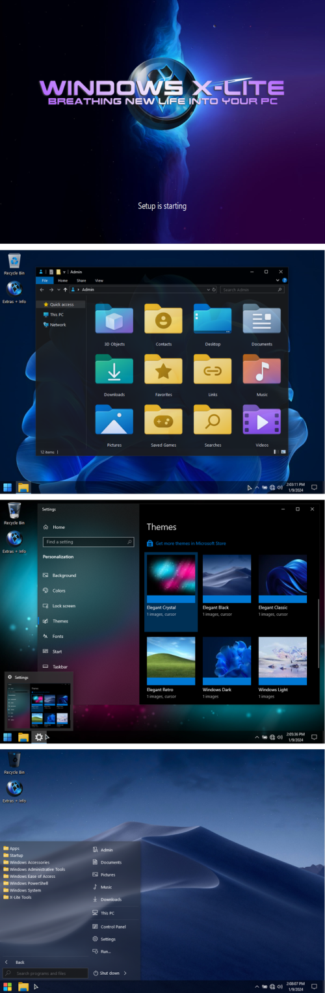The width and height of the screenshot is (325, 993).
Task: Refresh the Admin folder view
Action: (x=213, y=289)
